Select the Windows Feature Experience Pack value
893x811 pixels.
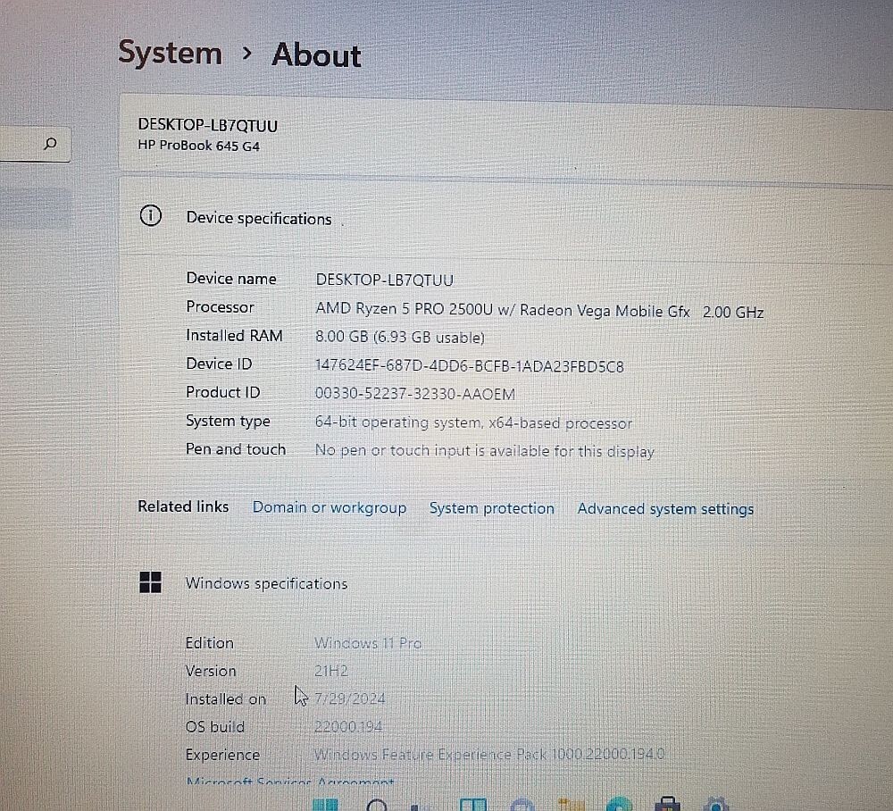(489, 754)
